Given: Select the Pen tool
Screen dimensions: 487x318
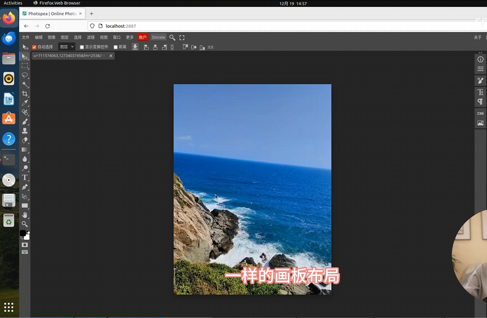Looking at the screenshot, I should pos(25,187).
